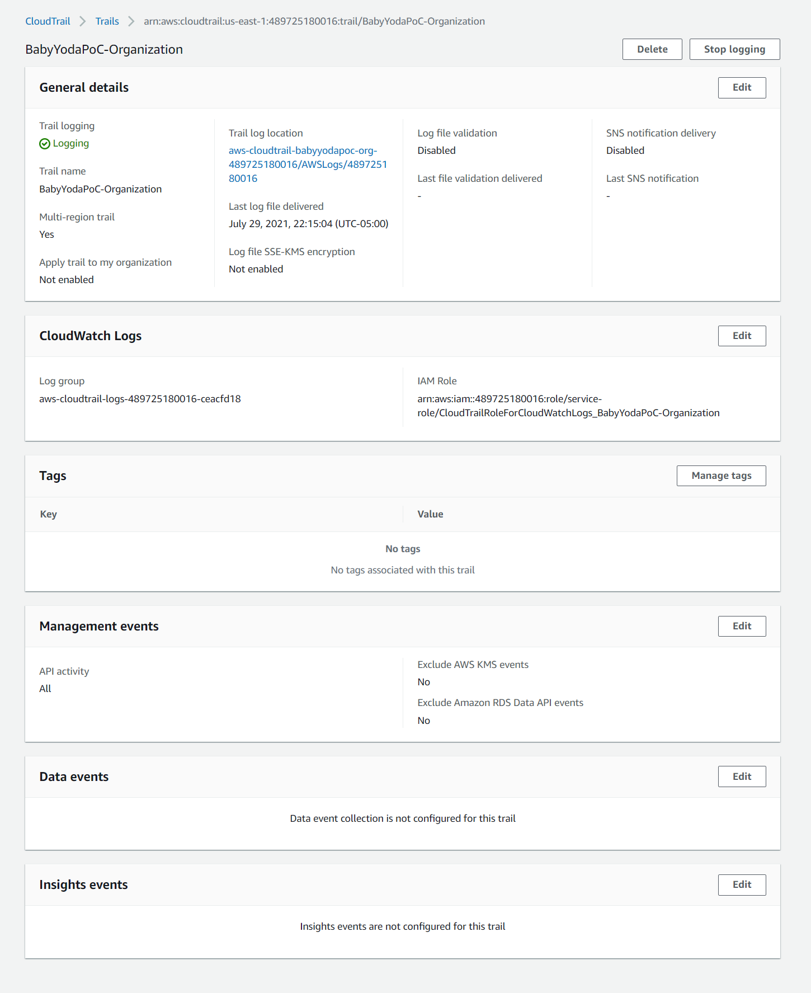
Task: Click the organization trail value Not enabled
Action: point(67,280)
